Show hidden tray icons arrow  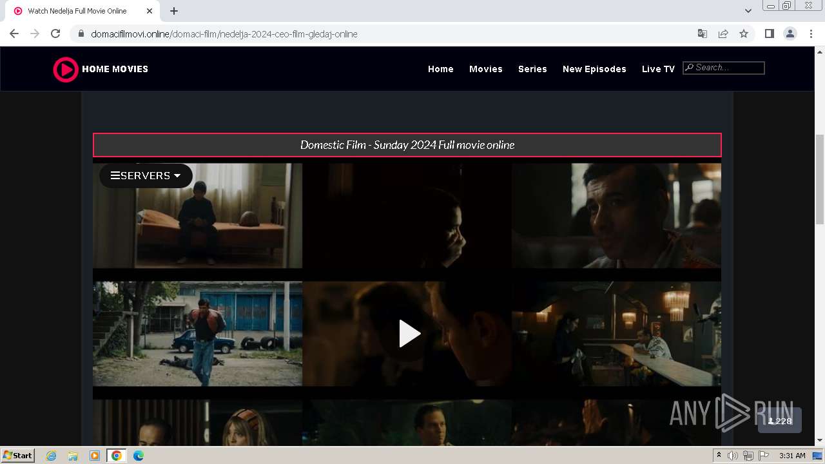[719, 456]
